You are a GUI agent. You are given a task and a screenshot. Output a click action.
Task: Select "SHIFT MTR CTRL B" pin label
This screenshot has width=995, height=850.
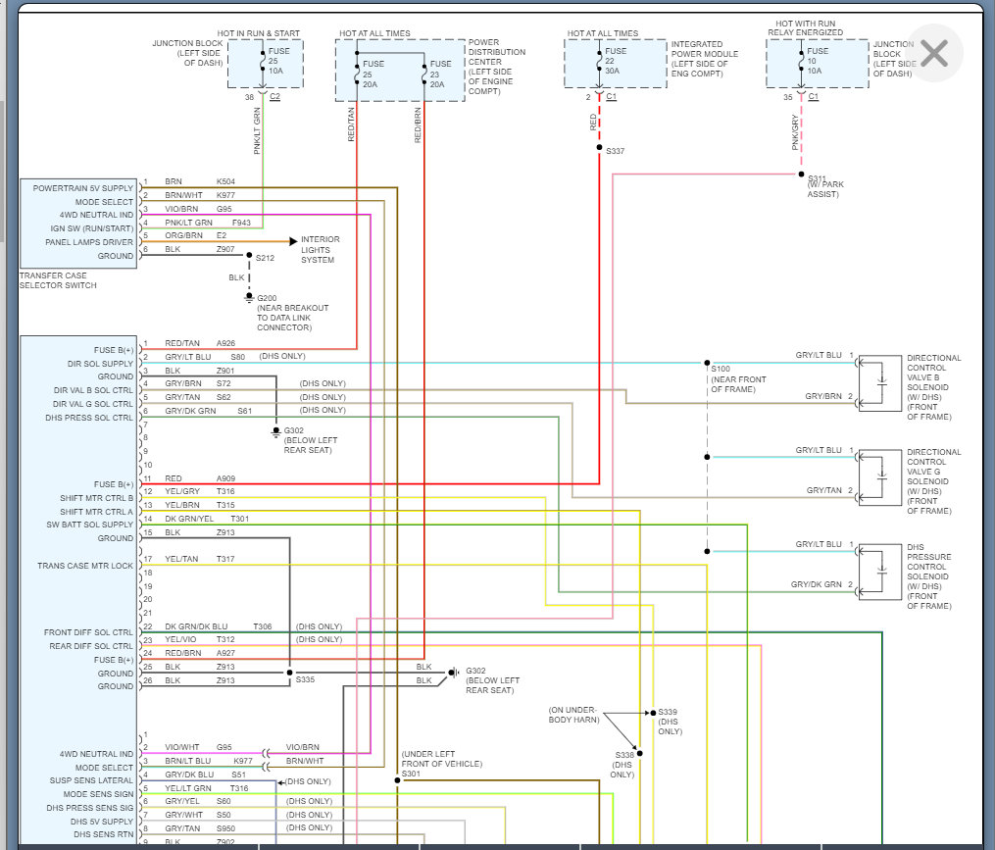96,498
